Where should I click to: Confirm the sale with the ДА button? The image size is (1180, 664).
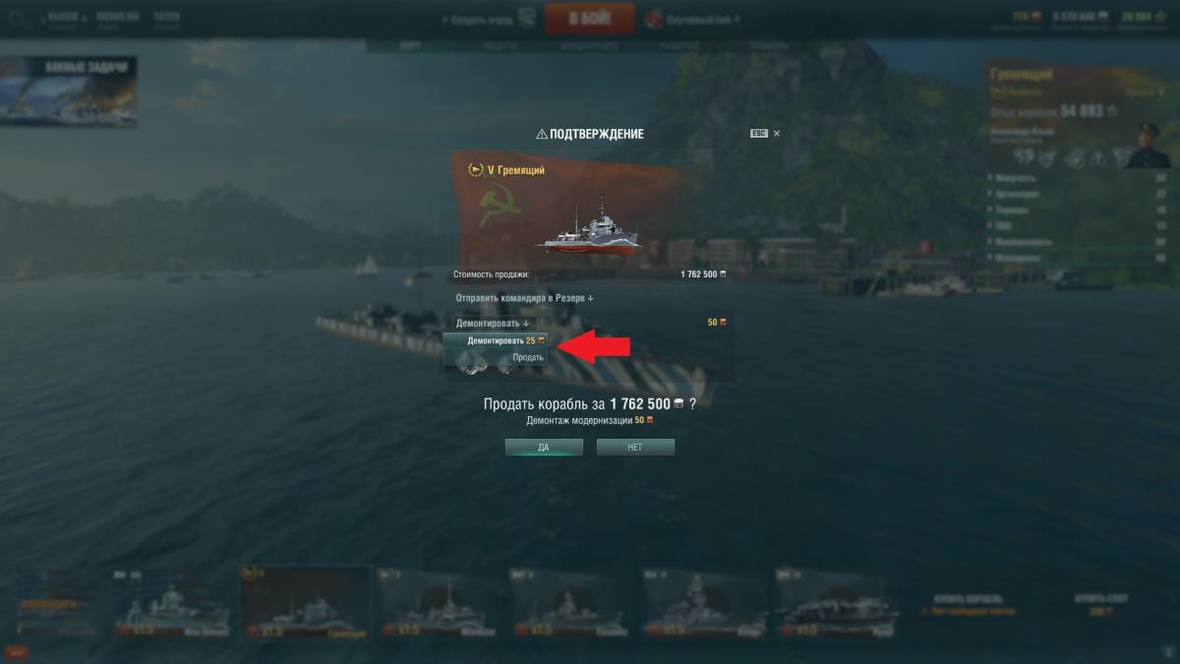click(x=544, y=447)
